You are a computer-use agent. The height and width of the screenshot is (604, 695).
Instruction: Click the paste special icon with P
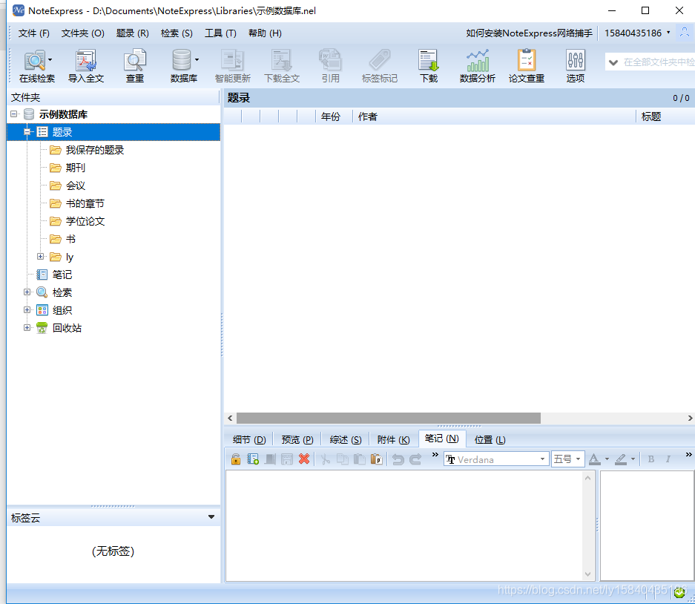pos(376,459)
